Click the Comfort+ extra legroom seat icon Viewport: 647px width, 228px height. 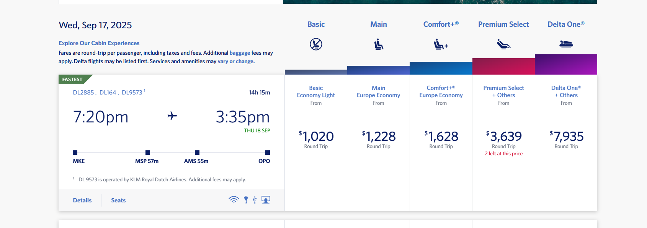coord(441,45)
